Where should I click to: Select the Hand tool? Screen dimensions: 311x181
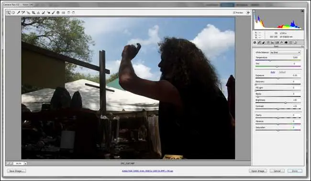click(13, 13)
